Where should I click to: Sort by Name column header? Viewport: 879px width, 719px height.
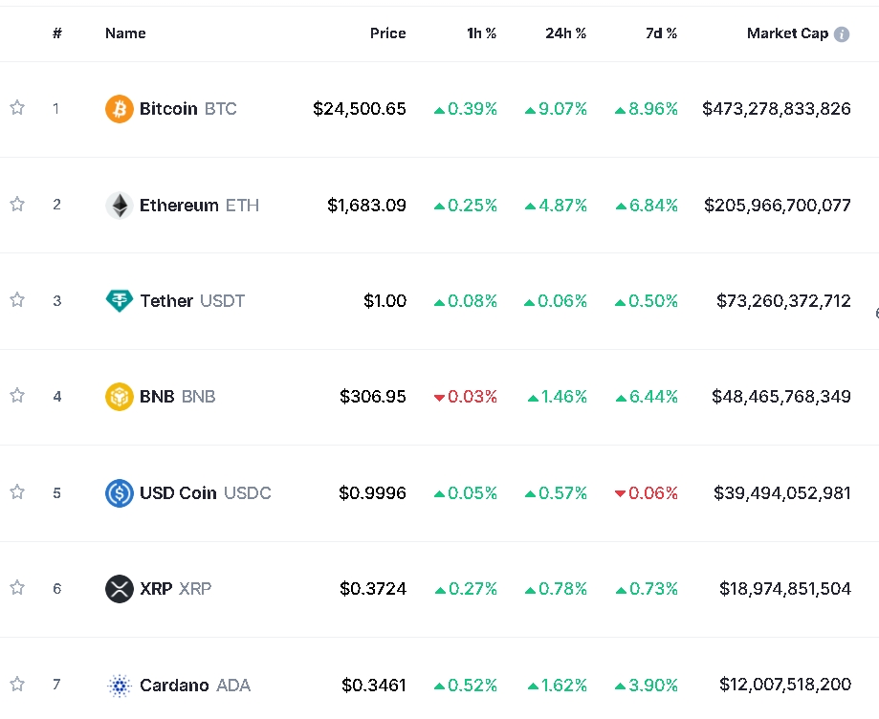pyautogui.click(x=125, y=33)
